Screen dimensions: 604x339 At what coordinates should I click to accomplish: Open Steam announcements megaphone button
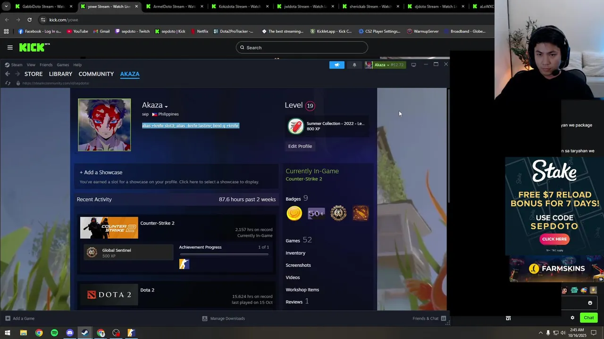337,65
